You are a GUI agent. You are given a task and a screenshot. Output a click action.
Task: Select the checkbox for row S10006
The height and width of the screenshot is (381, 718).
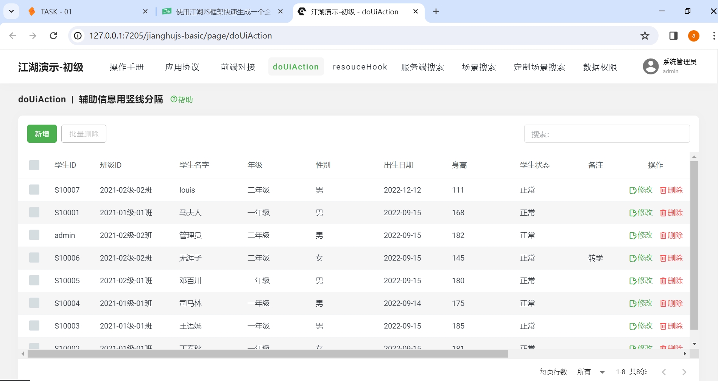(34, 258)
